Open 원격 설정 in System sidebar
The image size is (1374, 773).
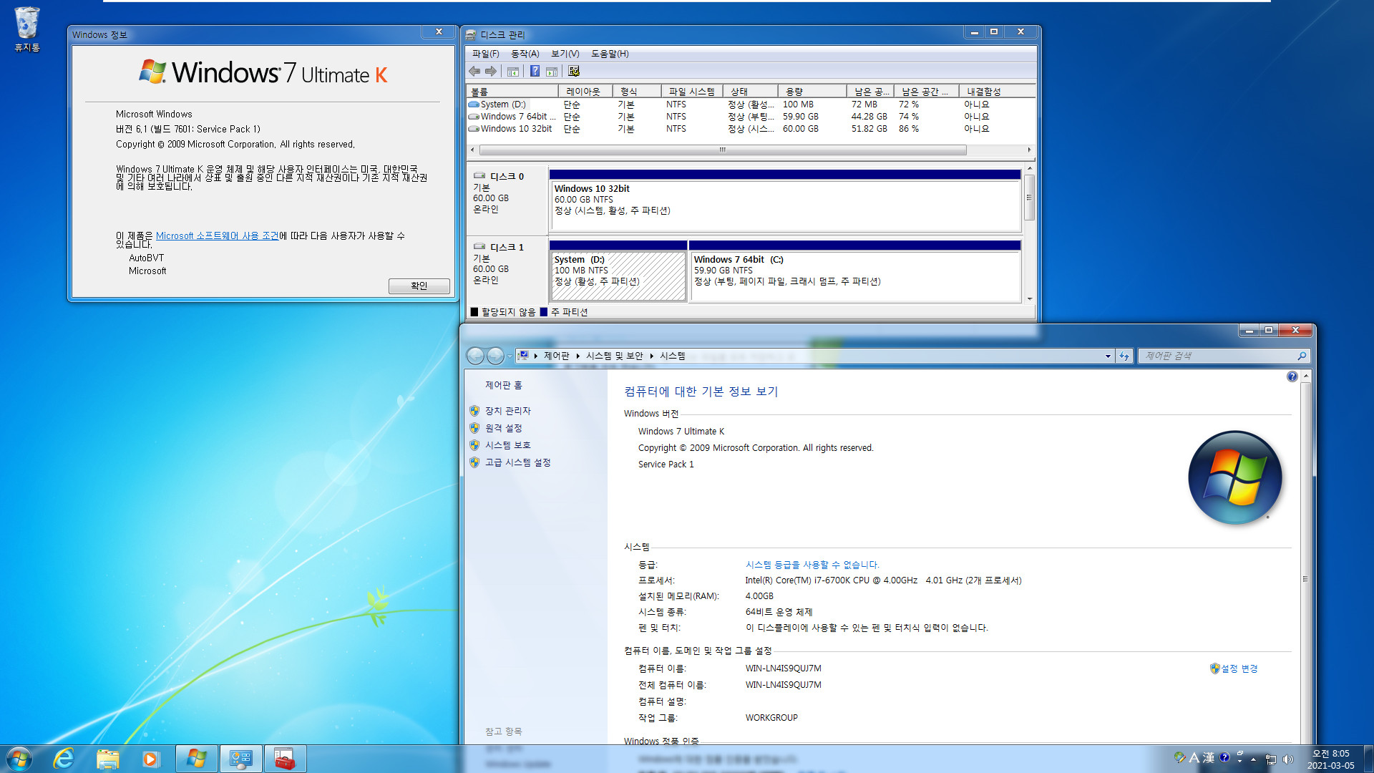[504, 428]
